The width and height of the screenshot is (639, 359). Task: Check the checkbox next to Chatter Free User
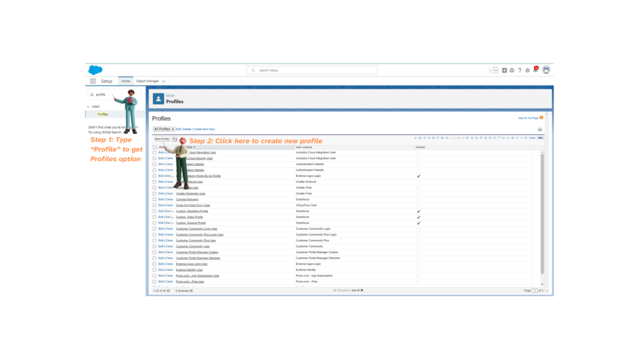point(154,188)
